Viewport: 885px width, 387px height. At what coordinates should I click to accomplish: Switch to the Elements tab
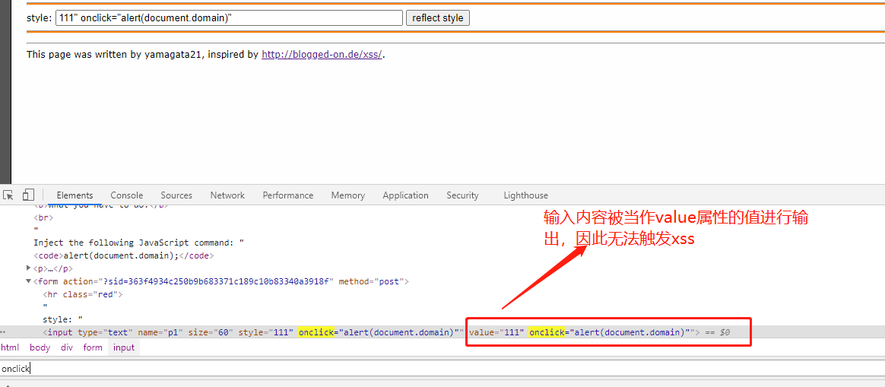pos(75,195)
